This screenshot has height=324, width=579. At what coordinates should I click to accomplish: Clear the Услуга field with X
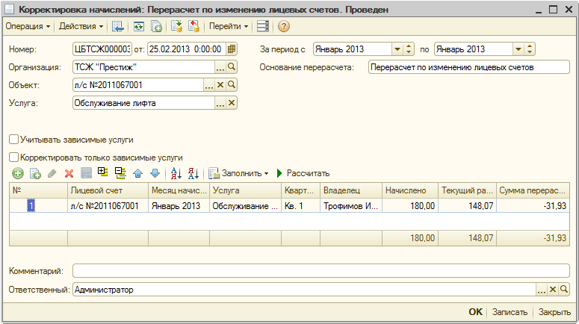(x=232, y=103)
